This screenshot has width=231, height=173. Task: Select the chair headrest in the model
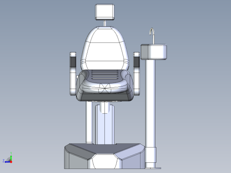105,12
